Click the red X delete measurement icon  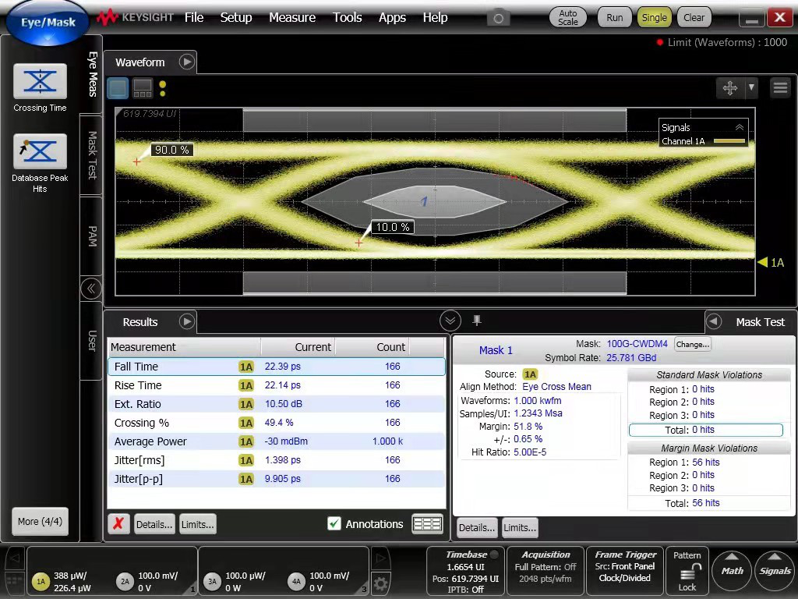[118, 524]
